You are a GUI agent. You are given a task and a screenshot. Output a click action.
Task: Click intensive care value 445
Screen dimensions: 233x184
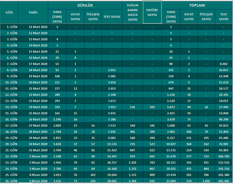[x=132, y=132]
